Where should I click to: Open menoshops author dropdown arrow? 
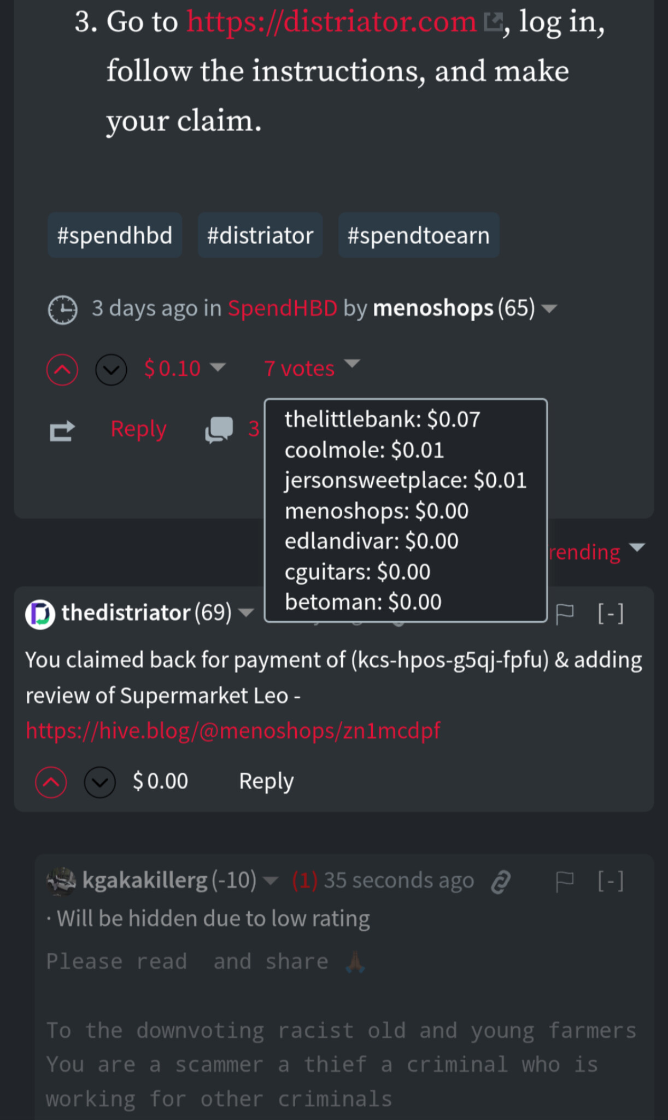[549, 308]
